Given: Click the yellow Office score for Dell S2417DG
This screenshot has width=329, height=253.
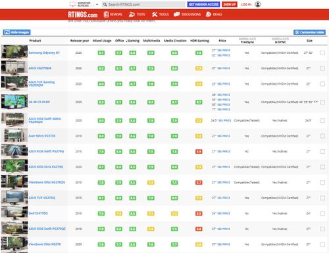Looking at the screenshot, I should pos(118,214).
